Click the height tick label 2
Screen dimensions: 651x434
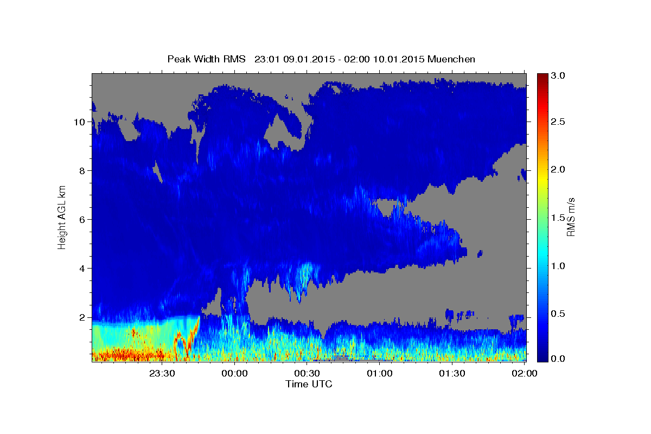click(x=83, y=317)
